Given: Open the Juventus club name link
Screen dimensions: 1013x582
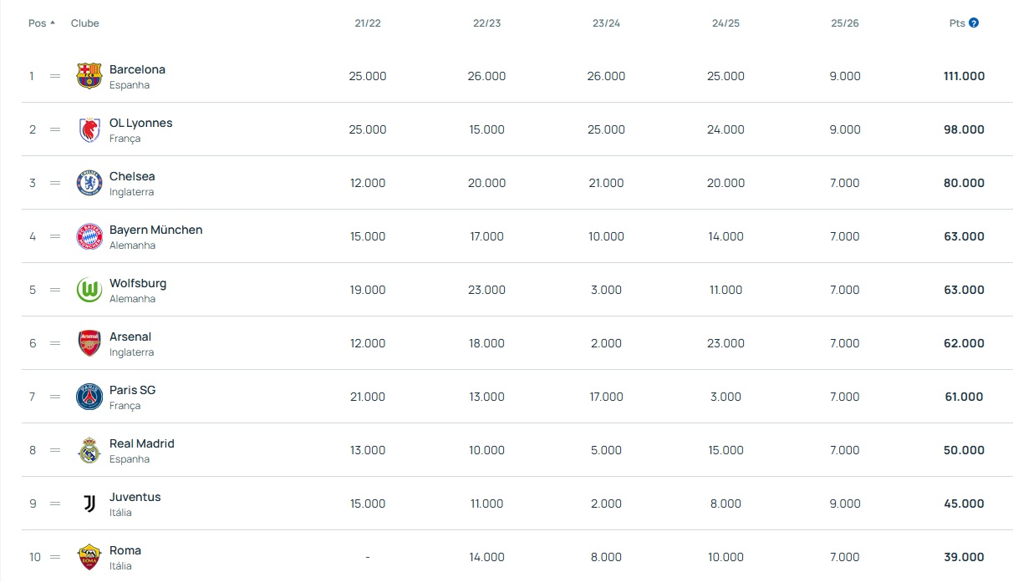Looking at the screenshot, I should coord(135,497).
